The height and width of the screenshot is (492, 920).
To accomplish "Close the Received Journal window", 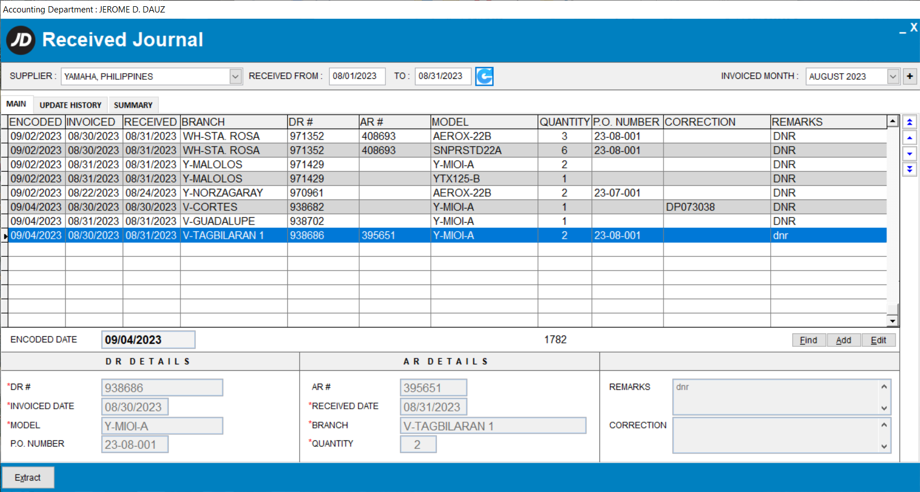I will click(x=914, y=27).
